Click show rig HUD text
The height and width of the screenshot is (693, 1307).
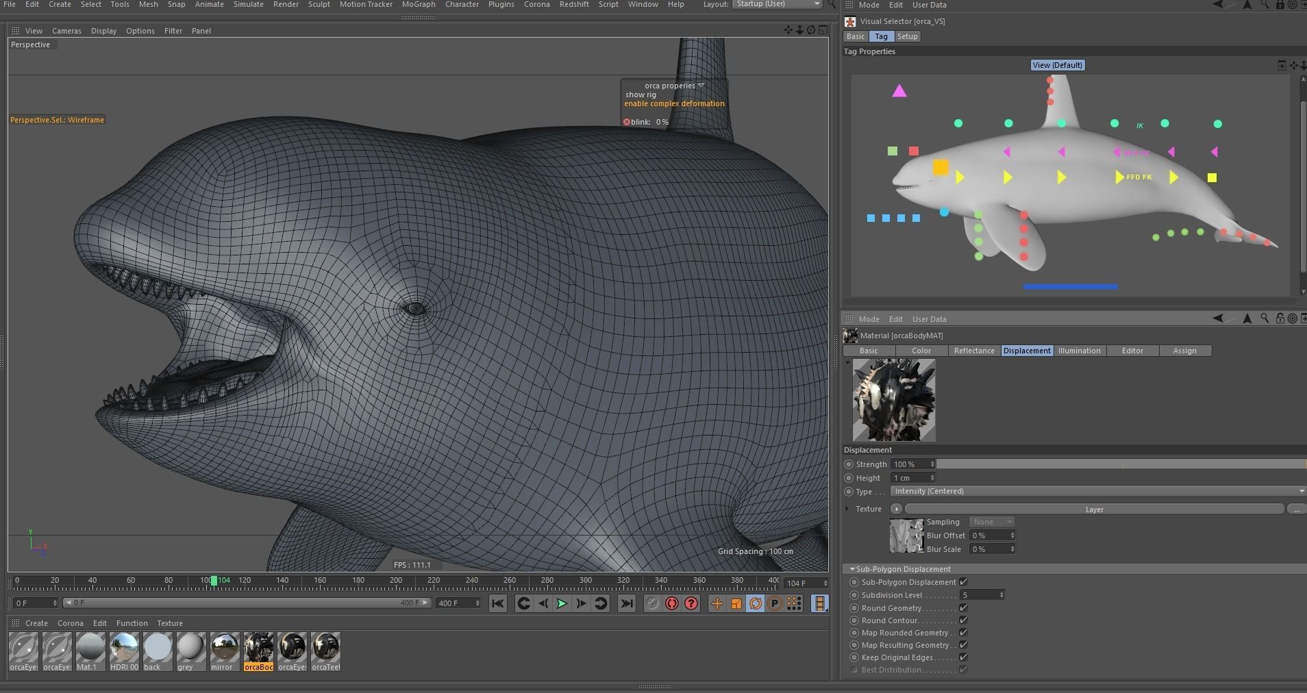[640, 94]
